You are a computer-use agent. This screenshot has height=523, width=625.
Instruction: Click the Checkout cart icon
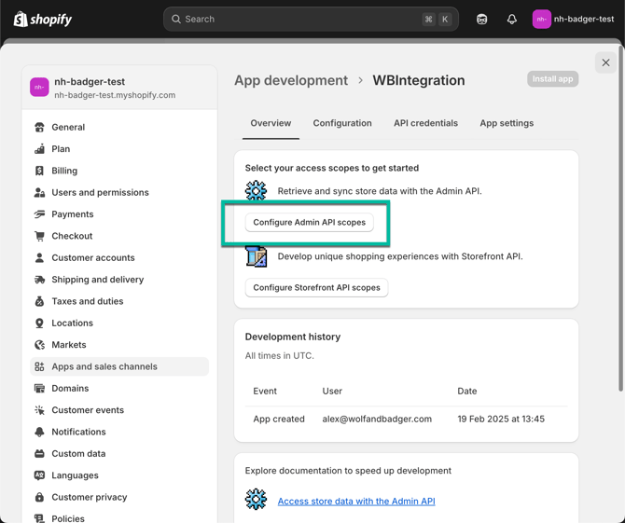pos(39,236)
